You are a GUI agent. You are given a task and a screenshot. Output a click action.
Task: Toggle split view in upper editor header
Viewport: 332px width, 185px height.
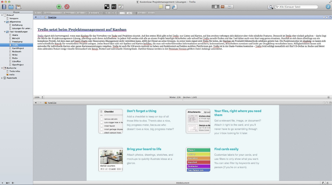330,17
